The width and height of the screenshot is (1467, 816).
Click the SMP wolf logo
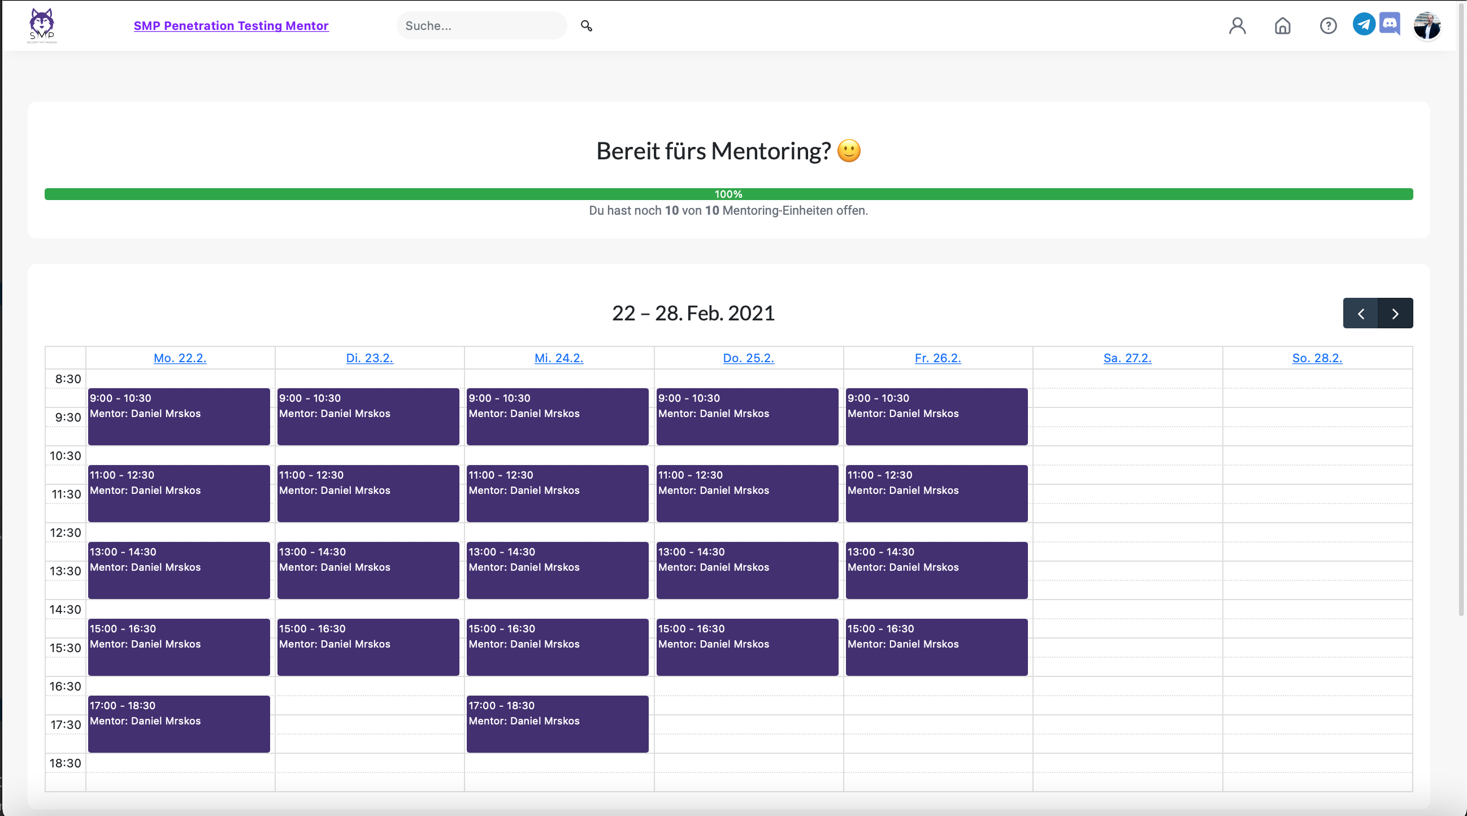coord(42,25)
